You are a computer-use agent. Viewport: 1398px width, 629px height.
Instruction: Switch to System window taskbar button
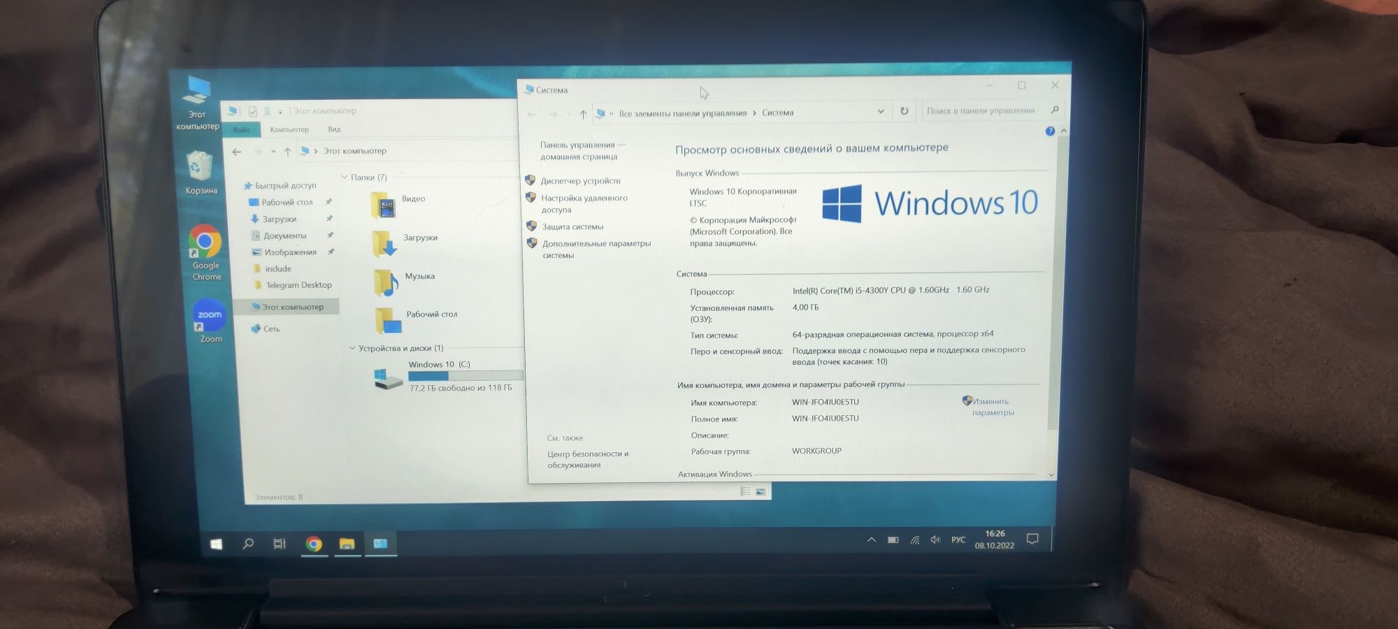pyautogui.click(x=380, y=544)
